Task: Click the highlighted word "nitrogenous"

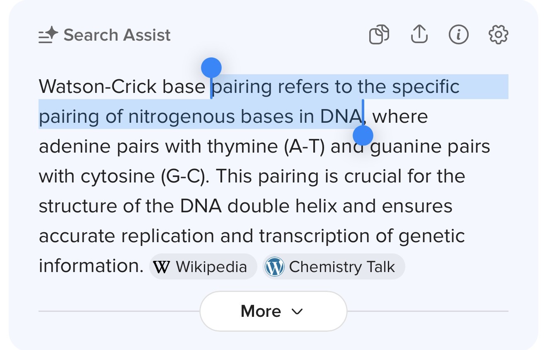Action: pos(182,117)
